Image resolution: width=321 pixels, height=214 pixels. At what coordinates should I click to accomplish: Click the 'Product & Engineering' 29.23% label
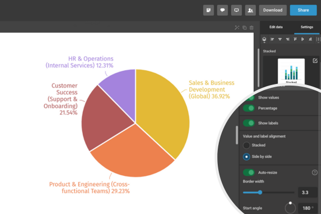[x=89, y=187]
